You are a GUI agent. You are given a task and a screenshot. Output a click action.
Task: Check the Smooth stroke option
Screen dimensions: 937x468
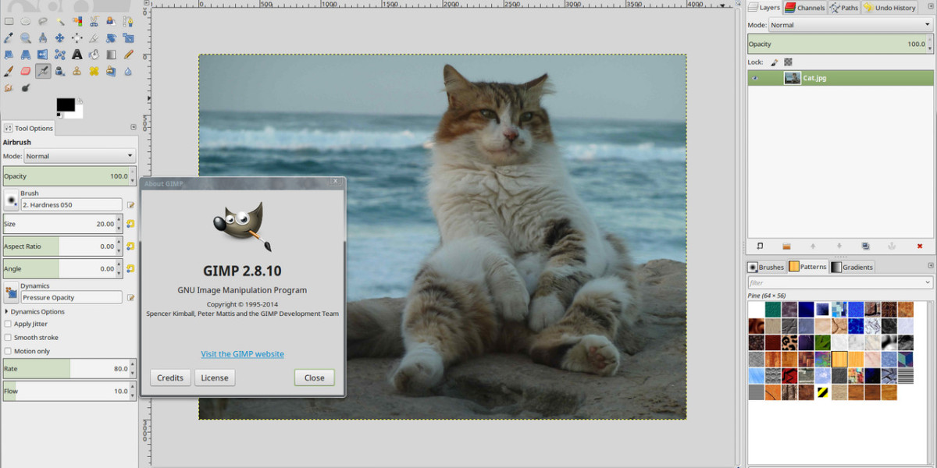point(8,338)
